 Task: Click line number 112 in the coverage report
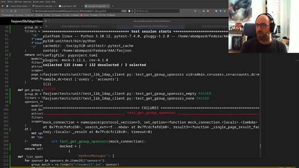pos(6,157)
